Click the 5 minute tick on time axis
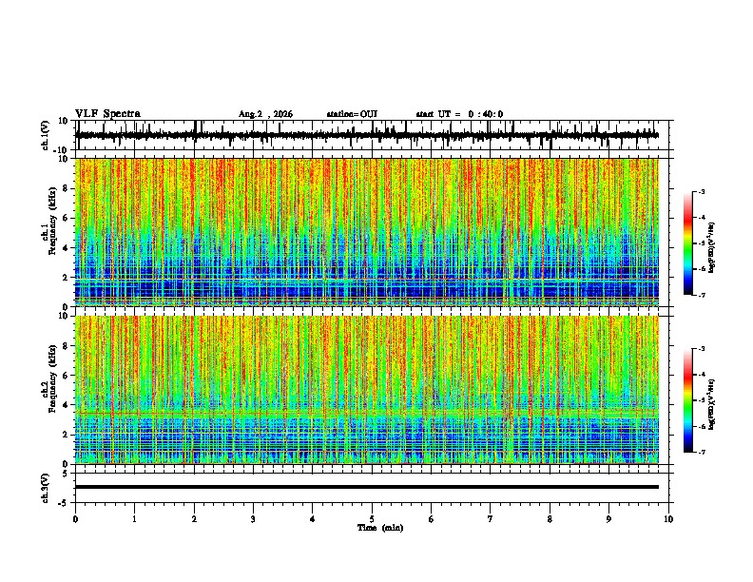Viewport: 753px width, 582px height. point(372,519)
